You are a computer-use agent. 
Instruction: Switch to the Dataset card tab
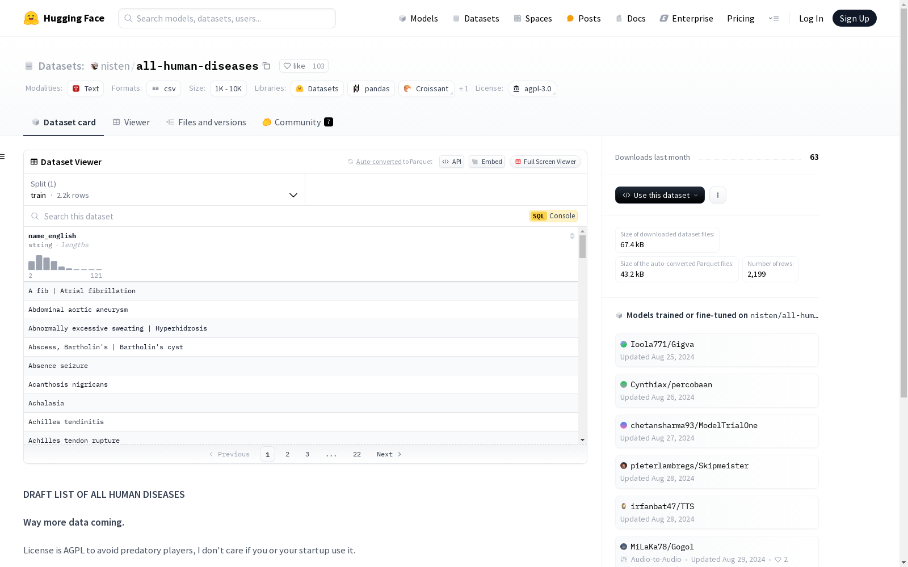click(x=64, y=122)
